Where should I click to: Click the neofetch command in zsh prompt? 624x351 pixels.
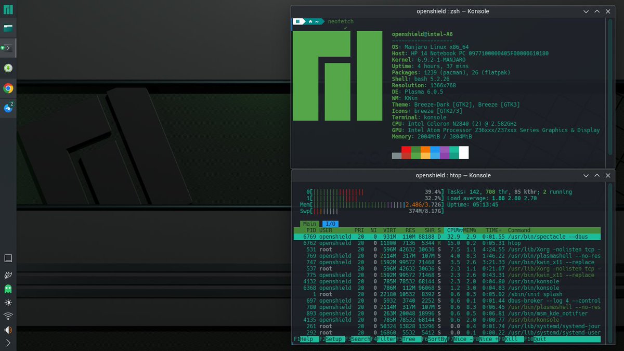pos(341,21)
